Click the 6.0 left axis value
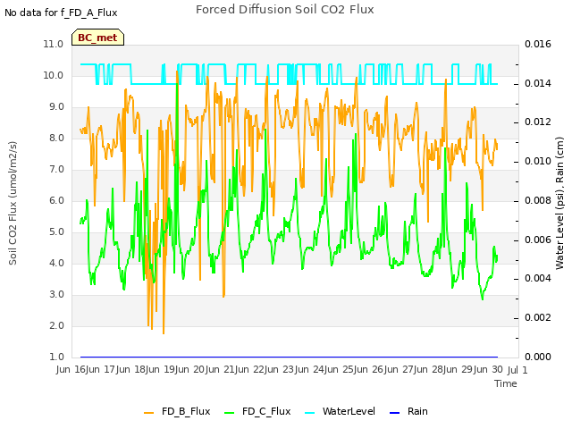 point(56,200)
